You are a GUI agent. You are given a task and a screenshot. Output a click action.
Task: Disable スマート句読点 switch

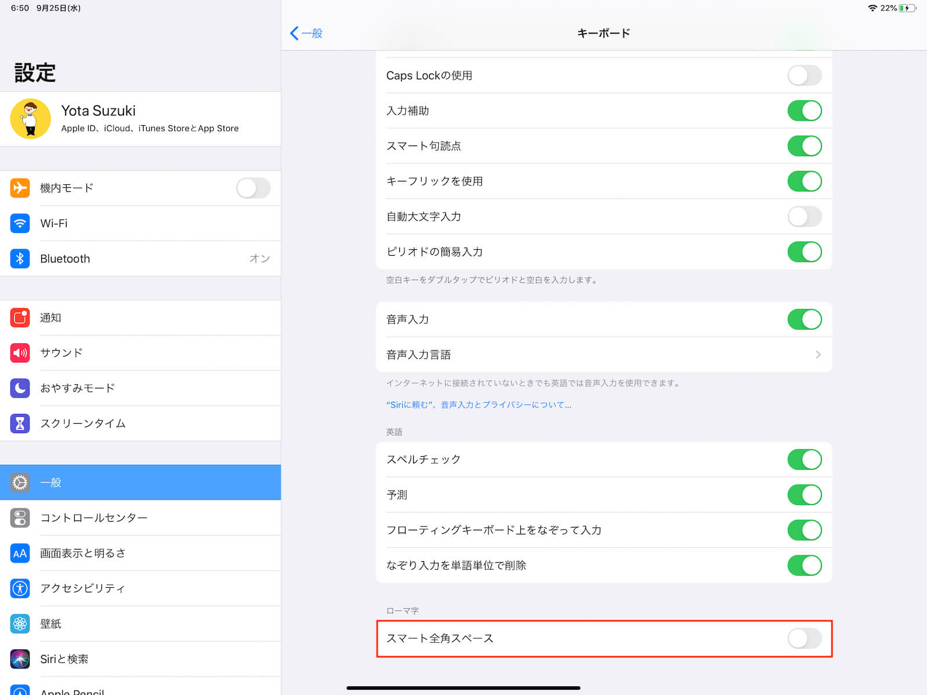[804, 146]
